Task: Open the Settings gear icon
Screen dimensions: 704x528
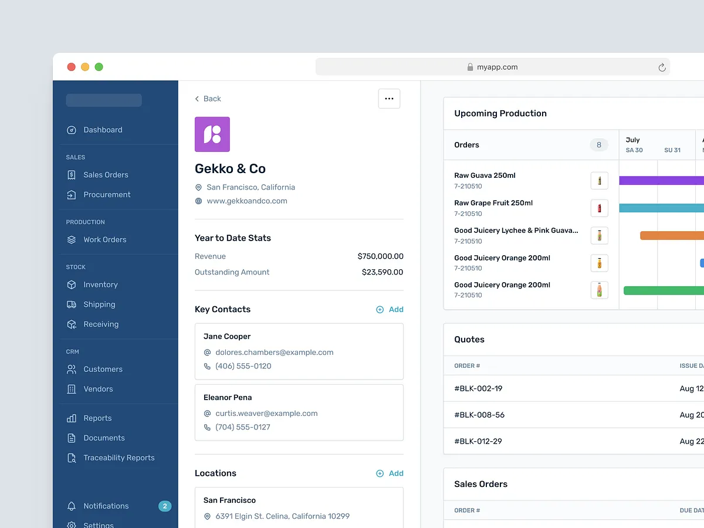Action: point(71,524)
